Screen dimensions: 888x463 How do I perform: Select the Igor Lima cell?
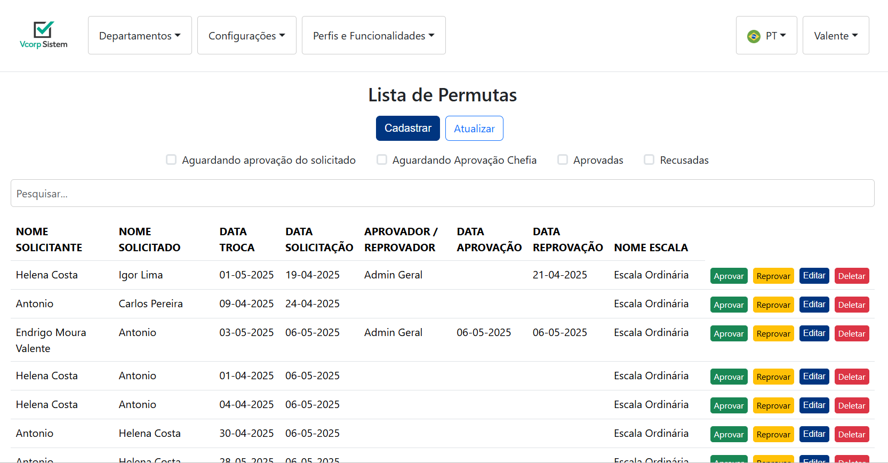point(141,275)
